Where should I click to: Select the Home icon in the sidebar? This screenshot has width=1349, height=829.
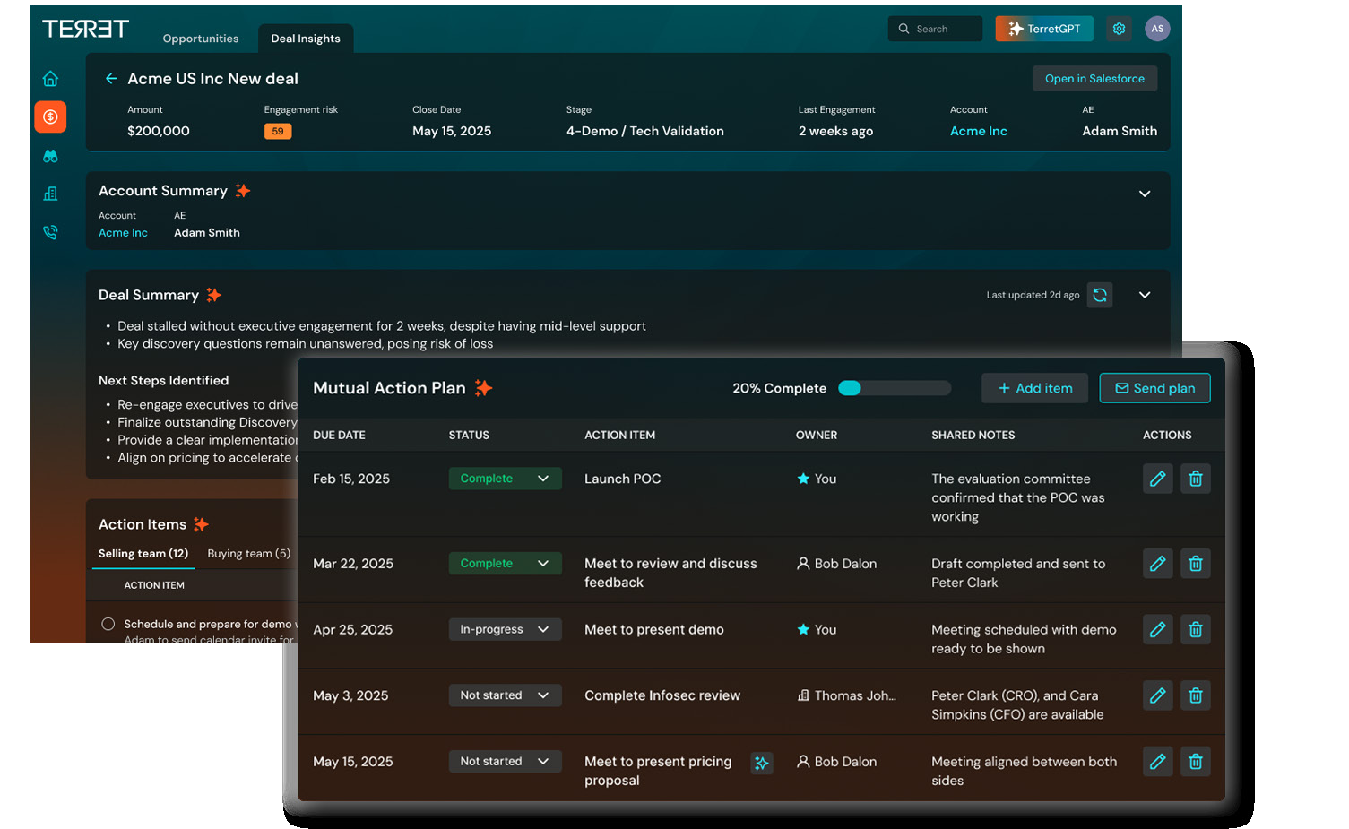click(x=50, y=79)
